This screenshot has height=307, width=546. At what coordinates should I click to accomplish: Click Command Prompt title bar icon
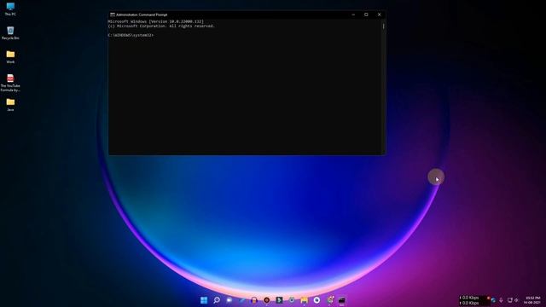click(x=113, y=14)
